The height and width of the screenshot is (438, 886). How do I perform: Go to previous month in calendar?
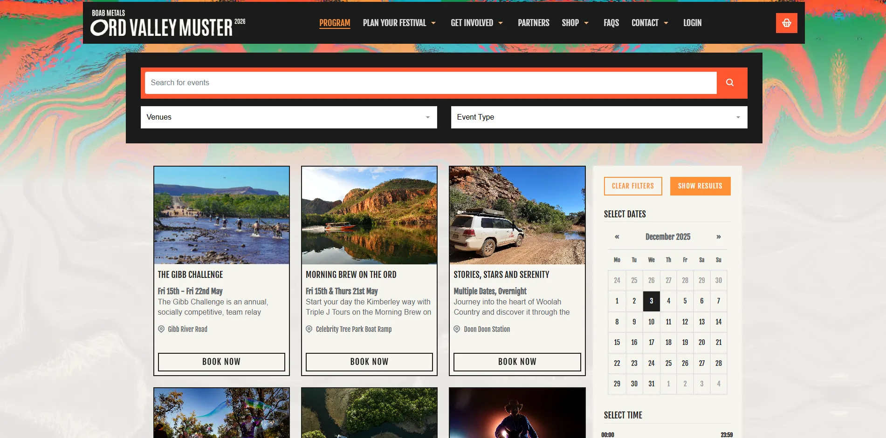click(617, 237)
